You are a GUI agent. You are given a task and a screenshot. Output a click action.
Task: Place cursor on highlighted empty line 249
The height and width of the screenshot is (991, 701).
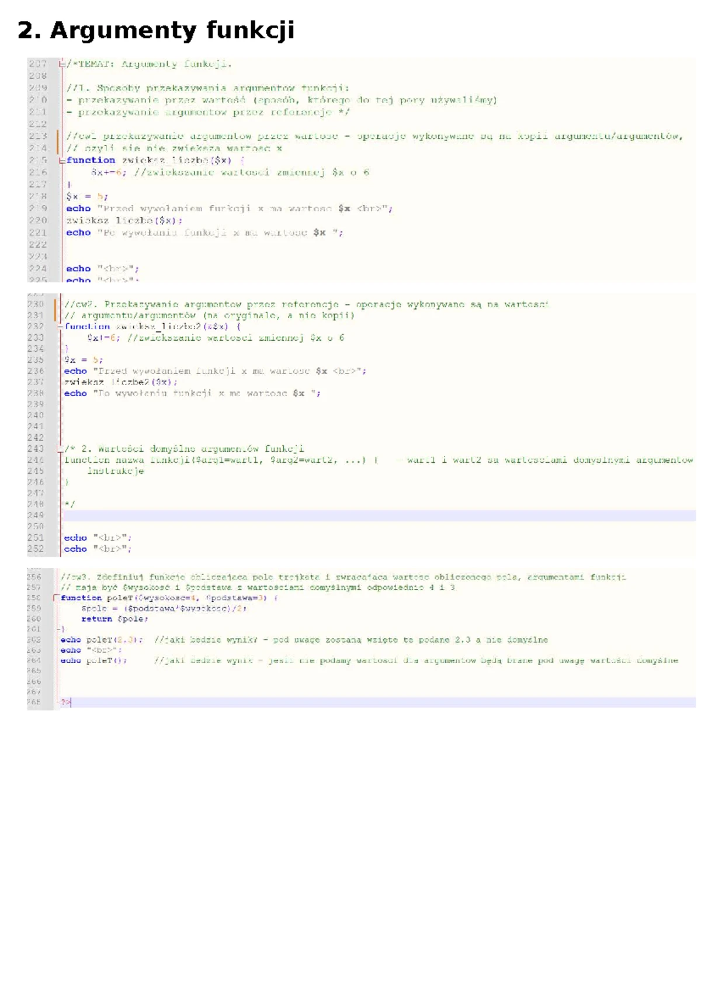(350, 515)
